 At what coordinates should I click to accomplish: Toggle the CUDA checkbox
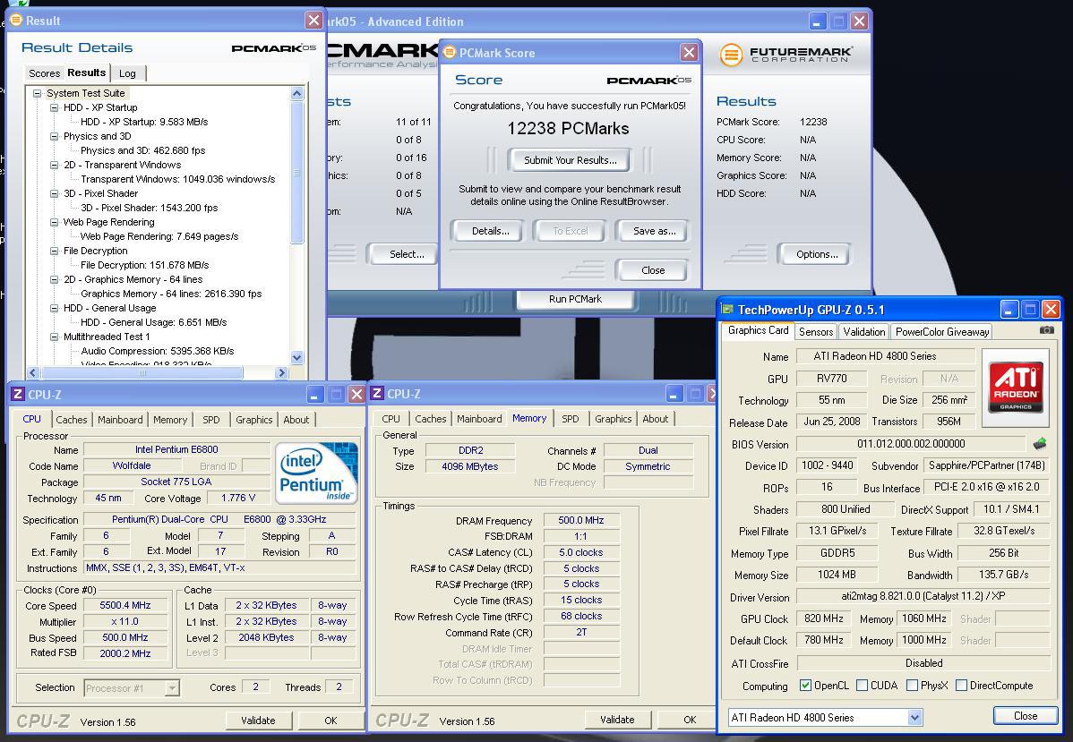pos(863,686)
